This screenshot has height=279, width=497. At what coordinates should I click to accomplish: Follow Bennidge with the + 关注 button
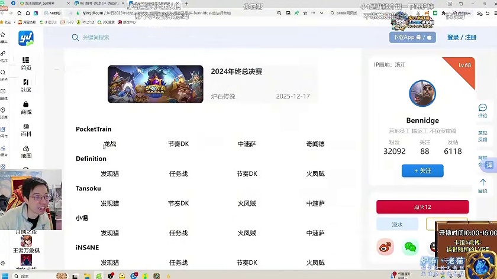[422, 171]
